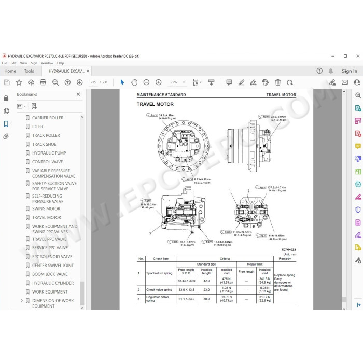The height and width of the screenshot is (363, 363).
Task: Open HYDRAULIC CYLINDER bookmark
Action: [53, 283]
